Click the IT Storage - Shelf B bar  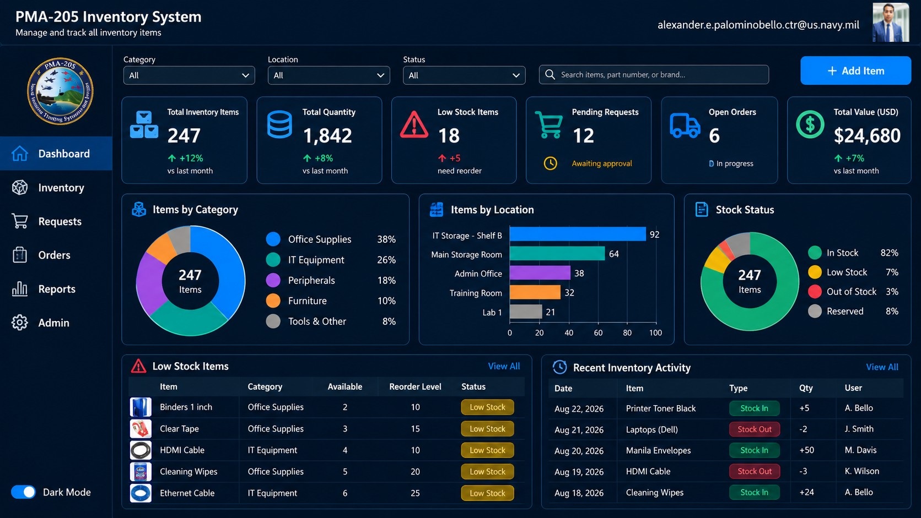click(x=578, y=234)
